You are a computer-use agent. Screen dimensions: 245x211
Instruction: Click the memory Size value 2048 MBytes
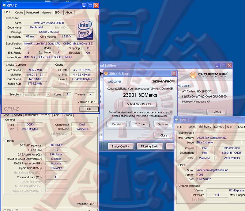click(x=30, y=129)
